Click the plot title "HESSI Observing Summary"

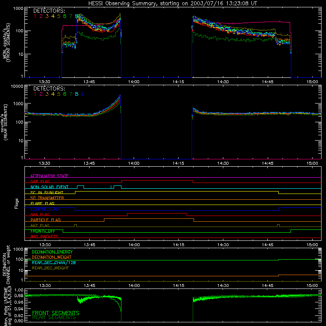(x=123, y=4)
